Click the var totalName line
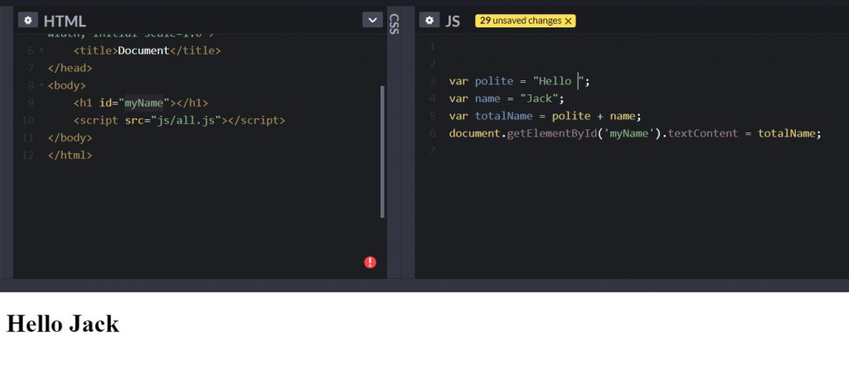 point(546,116)
